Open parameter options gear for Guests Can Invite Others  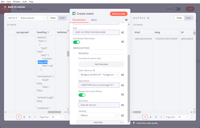[x=123, y=94]
